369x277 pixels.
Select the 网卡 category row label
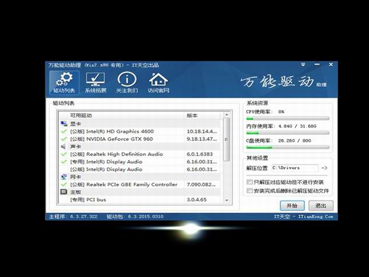pyautogui.click(x=76, y=177)
